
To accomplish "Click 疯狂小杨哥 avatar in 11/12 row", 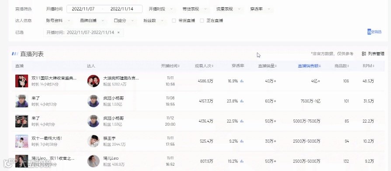I will pyautogui.click(x=94, y=121).
